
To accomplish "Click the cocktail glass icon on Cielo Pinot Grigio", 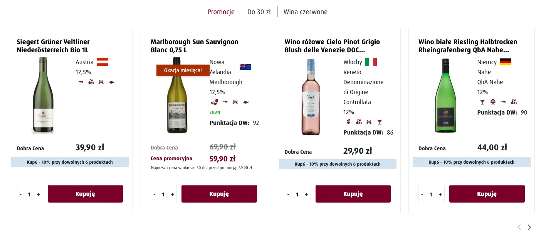I will point(380,122).
